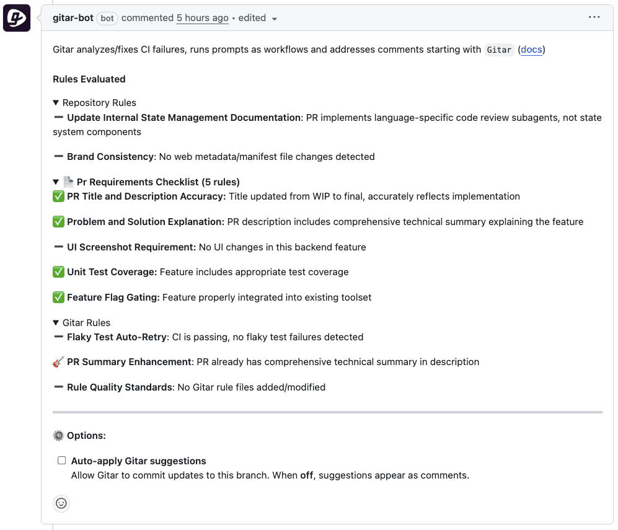The image size is (618, 530).
Task: Click the checkmark beside Problem and Solution Explanation
Action: pyautogui.click(x=58, y=221)
